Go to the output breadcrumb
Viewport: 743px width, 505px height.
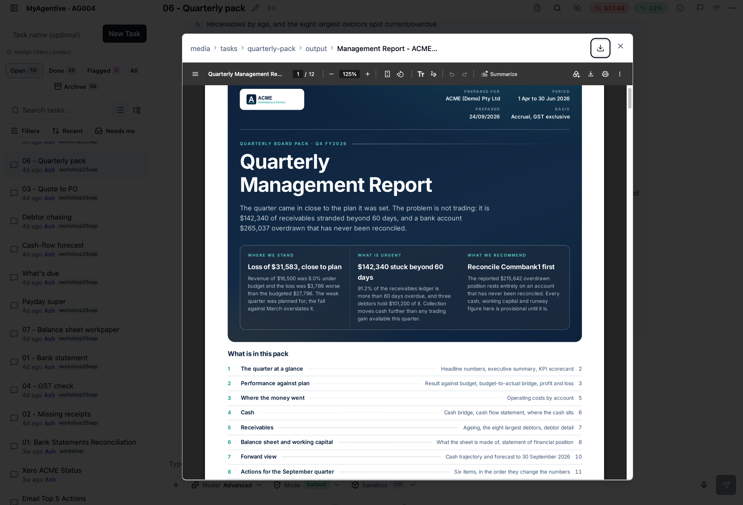pyautogui.click(x=316, y=49)
